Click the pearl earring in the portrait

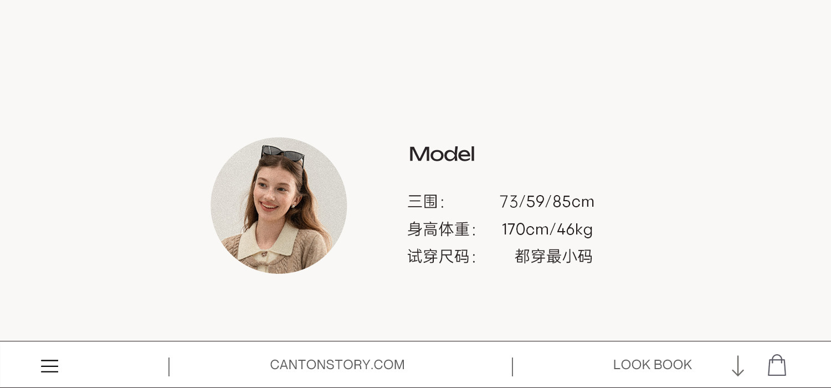coord(293,207)
